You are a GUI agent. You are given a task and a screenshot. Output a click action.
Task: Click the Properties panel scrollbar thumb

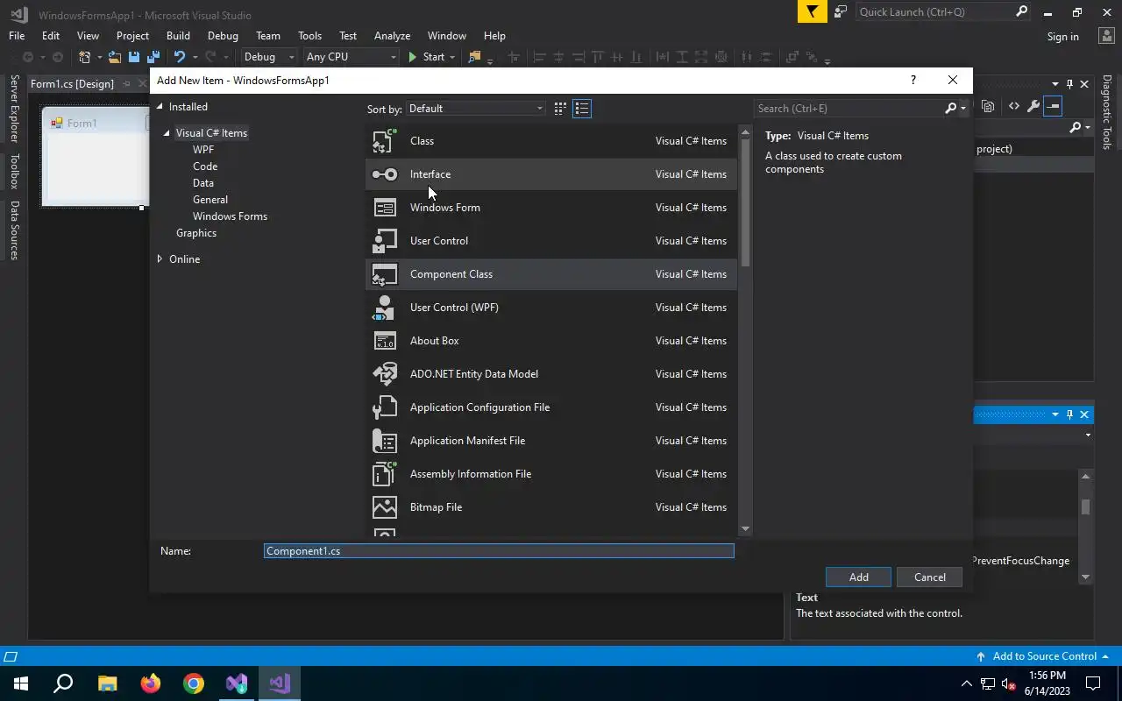click(1085, 506)
